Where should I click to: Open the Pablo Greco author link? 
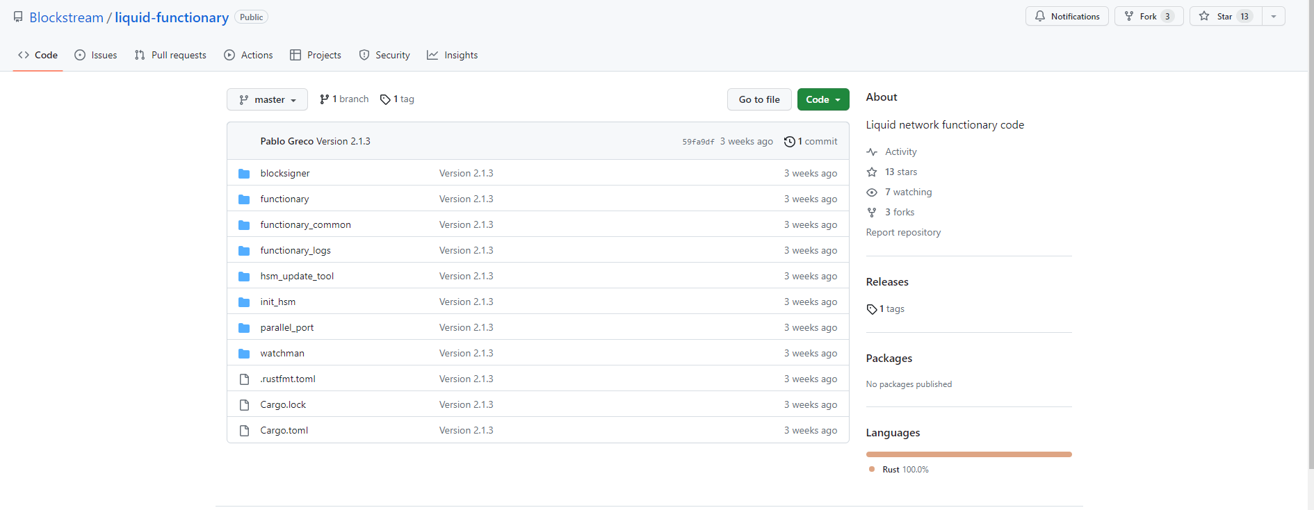tap(287, 141)
